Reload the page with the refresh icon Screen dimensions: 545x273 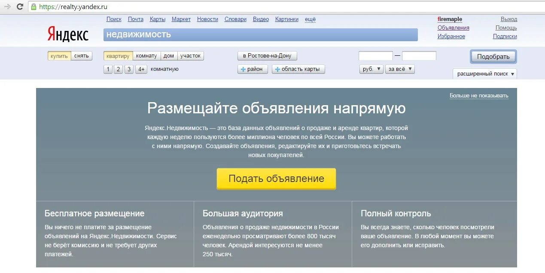pyautogui.click(x=20, y=7)
